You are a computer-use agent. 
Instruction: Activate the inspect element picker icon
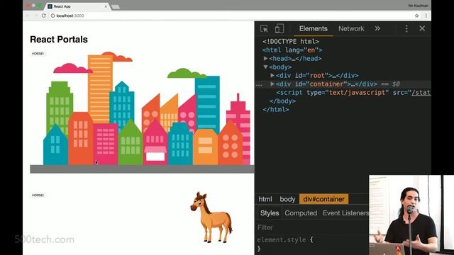pos(264,28)
